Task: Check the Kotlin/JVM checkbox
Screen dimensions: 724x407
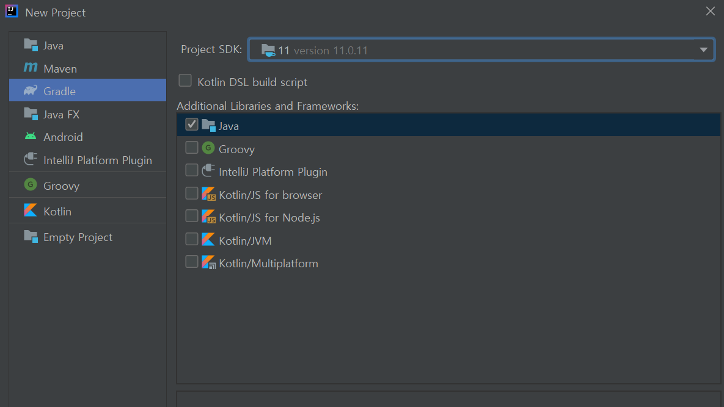Action: click(x=192, y=239)
